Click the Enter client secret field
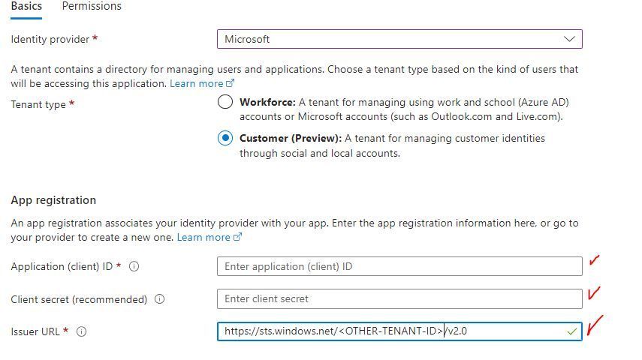This screenshot has height=360, width=642. click(x=398, y=298)
